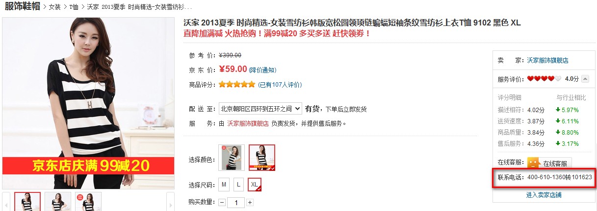Click the minus quantity button
Screen dimensions: 597x211
point(222,203)
